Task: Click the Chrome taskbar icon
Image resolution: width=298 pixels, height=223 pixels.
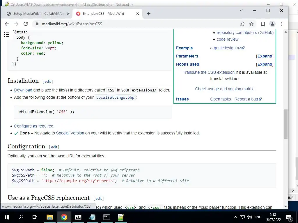Action: [64, 217]
